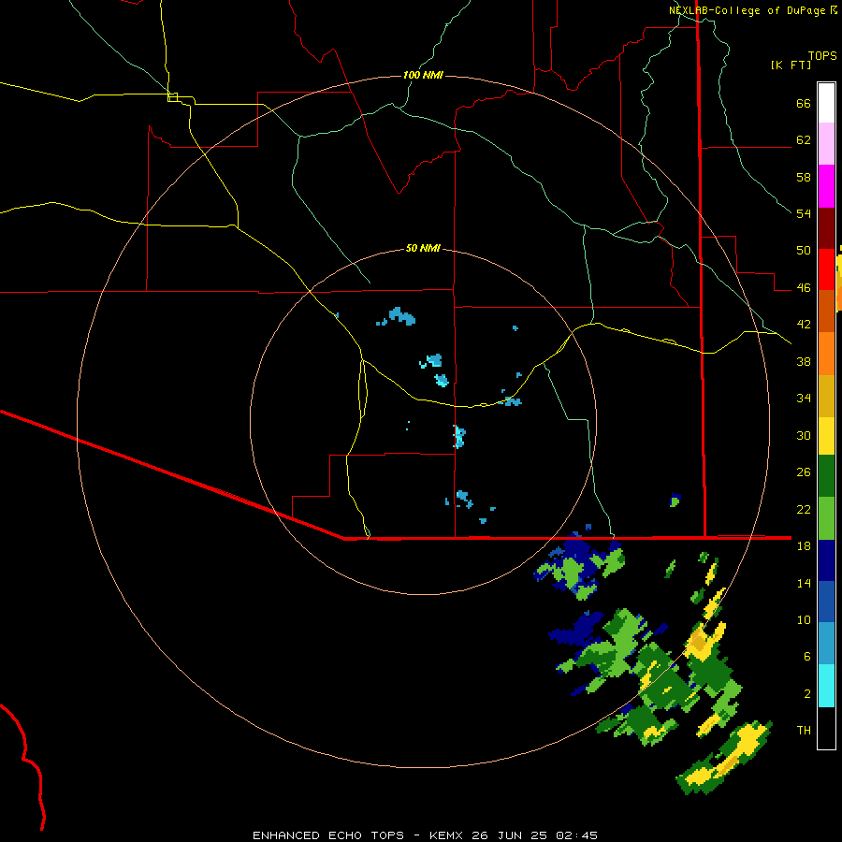The height and width of the screenshot is (842, 842).
Task: Click the legend value "42"
Action: [804, 325]
